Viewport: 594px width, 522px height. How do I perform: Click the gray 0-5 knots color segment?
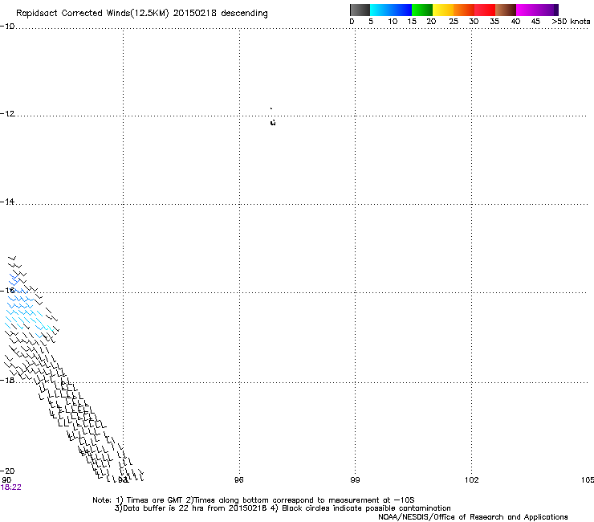pos(360,10)
